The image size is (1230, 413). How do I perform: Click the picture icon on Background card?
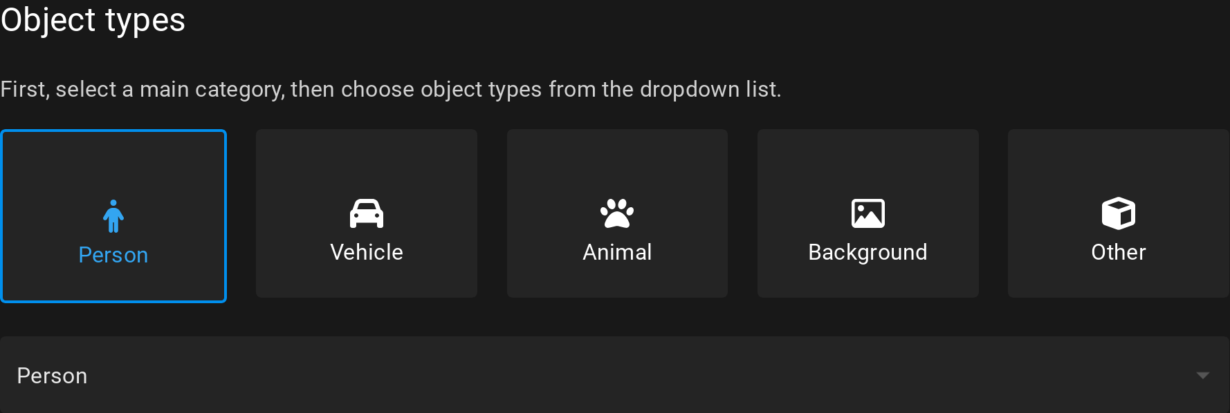click(868, 213)
